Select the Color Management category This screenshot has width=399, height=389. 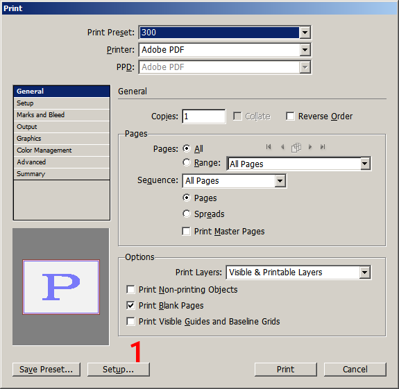[x=62, y=150]
